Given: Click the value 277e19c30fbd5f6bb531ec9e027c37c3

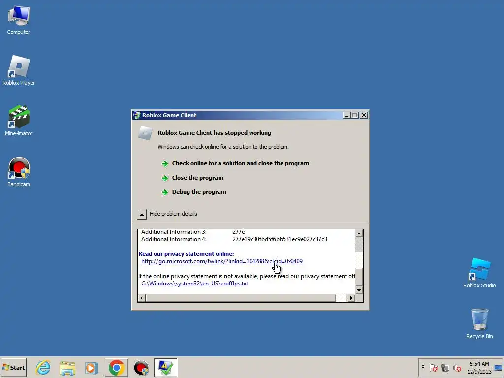Looking at the screenshot, I should pyautogui.click(x=280, y=239).
